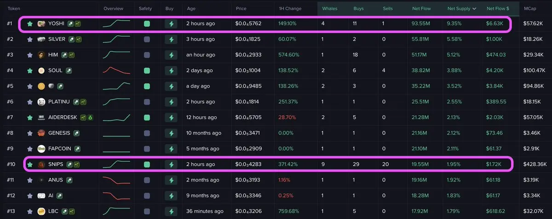The height and width of the screenshot is (219, 552).
Task: Sort by the Net Supply column arrow
Action: click(x=474, y=9)
